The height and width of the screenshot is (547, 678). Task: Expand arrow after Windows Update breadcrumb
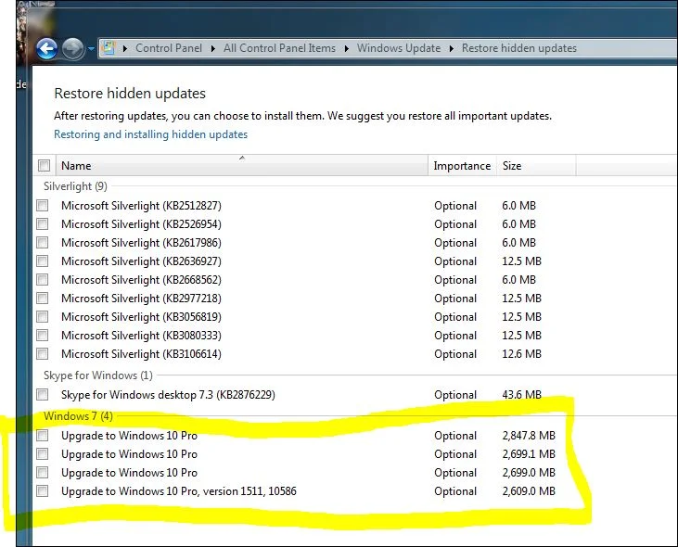tap(452, 48)
